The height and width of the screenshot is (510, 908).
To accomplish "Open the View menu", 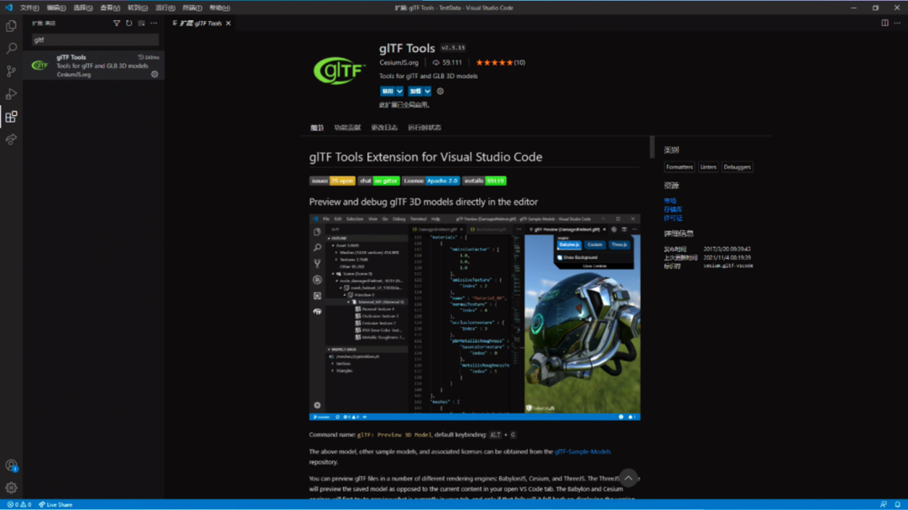I will click(x=110, y=8).
